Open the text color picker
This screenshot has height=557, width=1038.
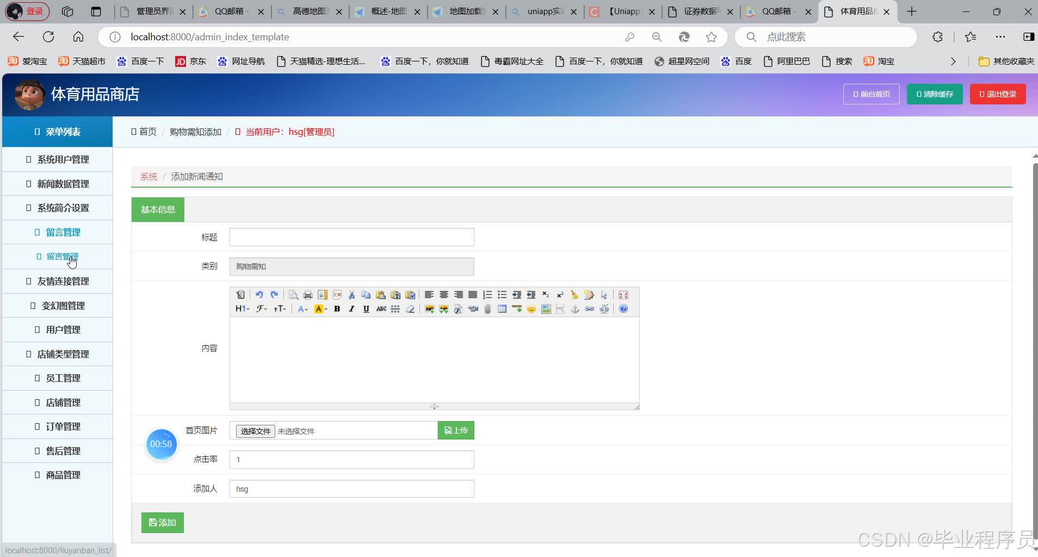pyautogui.click(x=302, y=309)
